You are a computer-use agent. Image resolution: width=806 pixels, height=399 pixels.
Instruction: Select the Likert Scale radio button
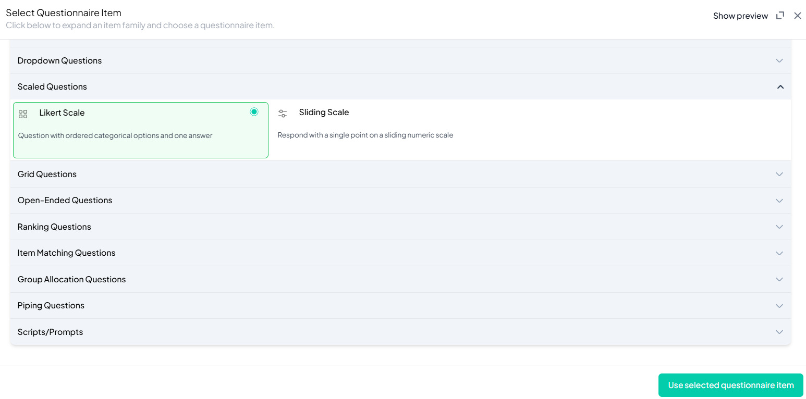pyautogui.click(x=254, y=112)
